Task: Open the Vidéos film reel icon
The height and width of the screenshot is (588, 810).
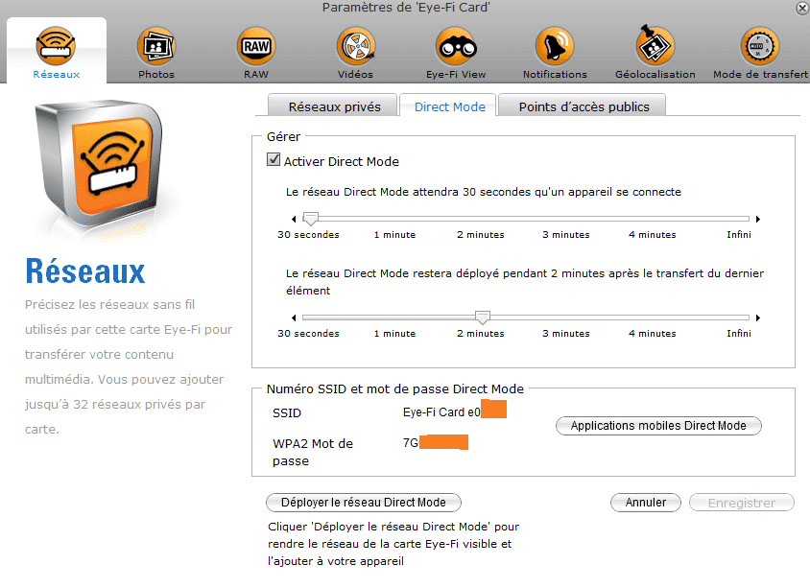Action: [x=355, y=46]
